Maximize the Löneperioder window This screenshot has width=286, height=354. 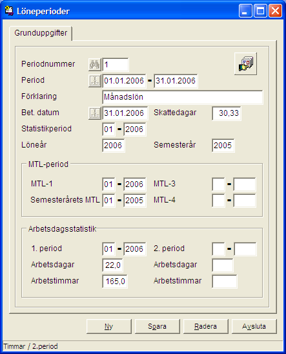click(261, 11)
